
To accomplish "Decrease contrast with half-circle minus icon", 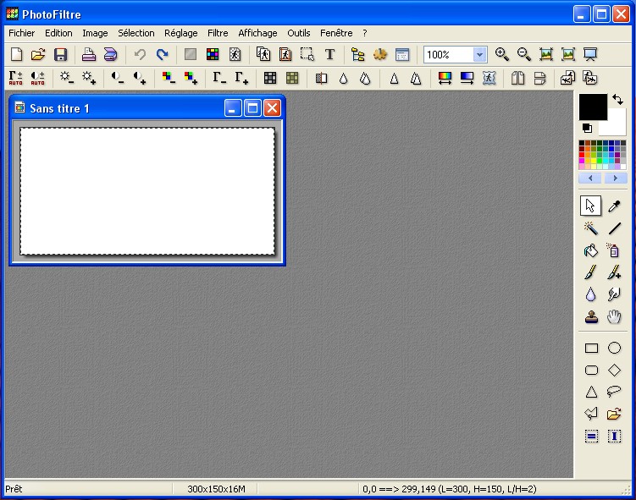I will tap(118, 78).
